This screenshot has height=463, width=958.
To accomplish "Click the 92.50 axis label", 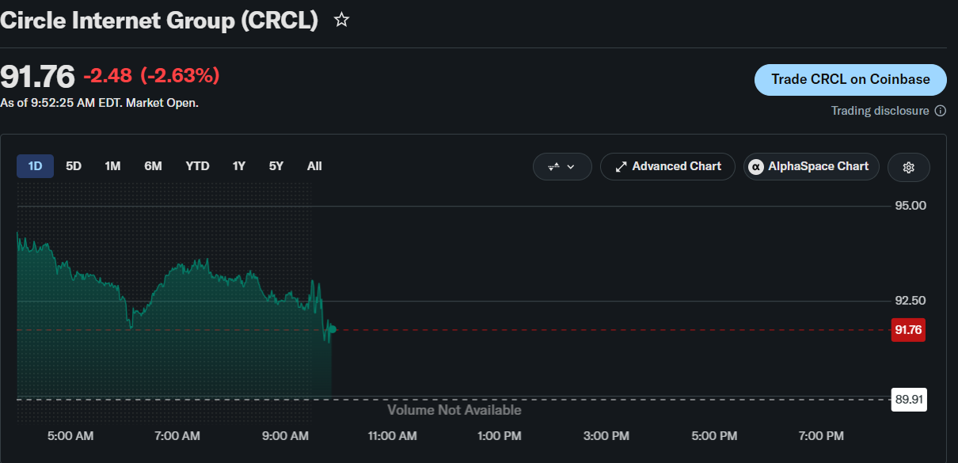I will [x=910, y=301].
